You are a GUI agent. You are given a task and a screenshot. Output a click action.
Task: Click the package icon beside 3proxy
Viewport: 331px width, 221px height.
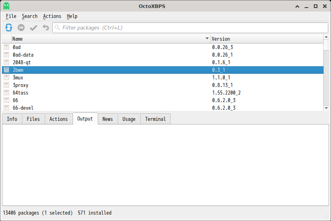point(6,85)
